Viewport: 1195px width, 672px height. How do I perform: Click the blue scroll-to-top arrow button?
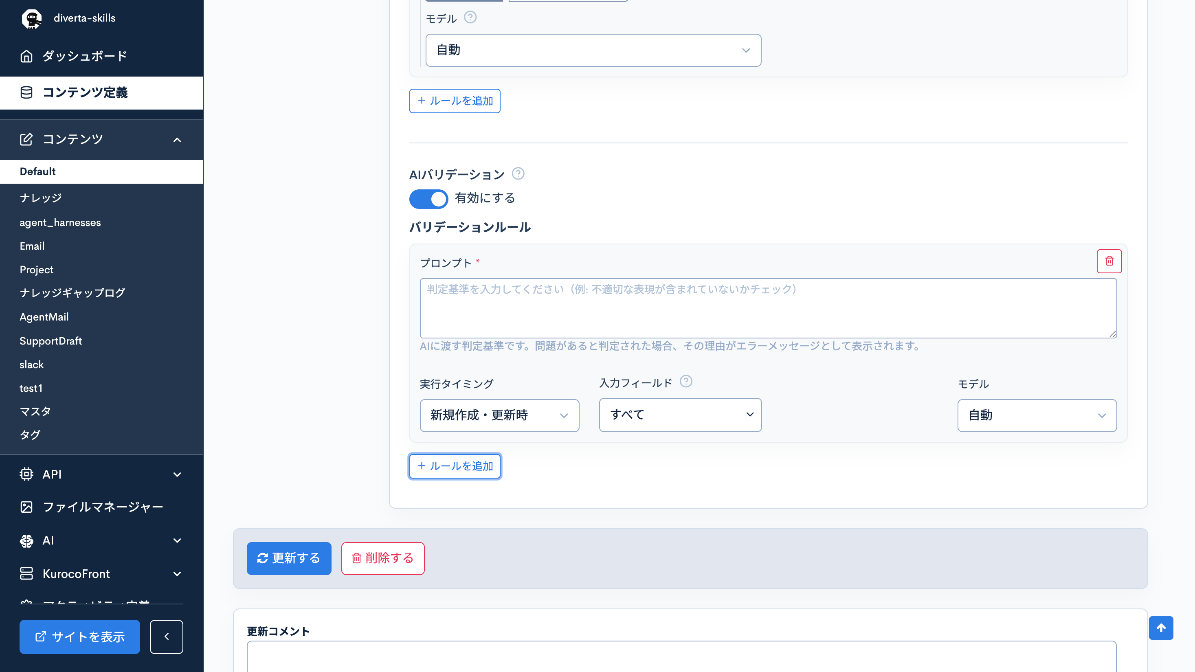pos(1161,628)
